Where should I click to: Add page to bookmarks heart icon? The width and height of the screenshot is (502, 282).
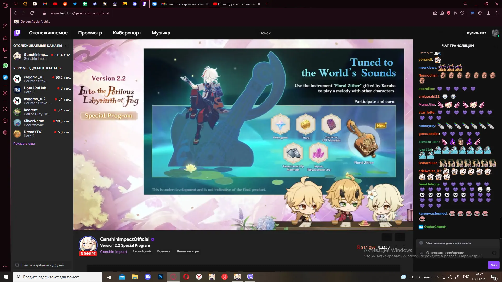tap(462, 13)
